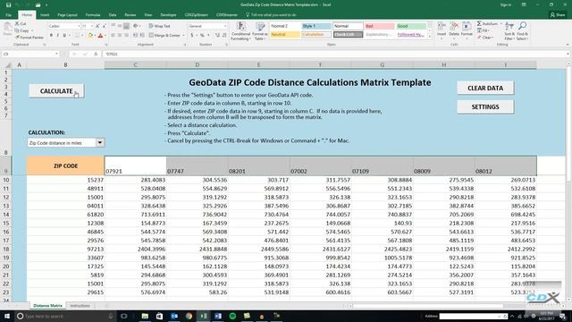572x322 pixels.
Task: Open the Orientation text angle tool
Action: coord(136,26)
